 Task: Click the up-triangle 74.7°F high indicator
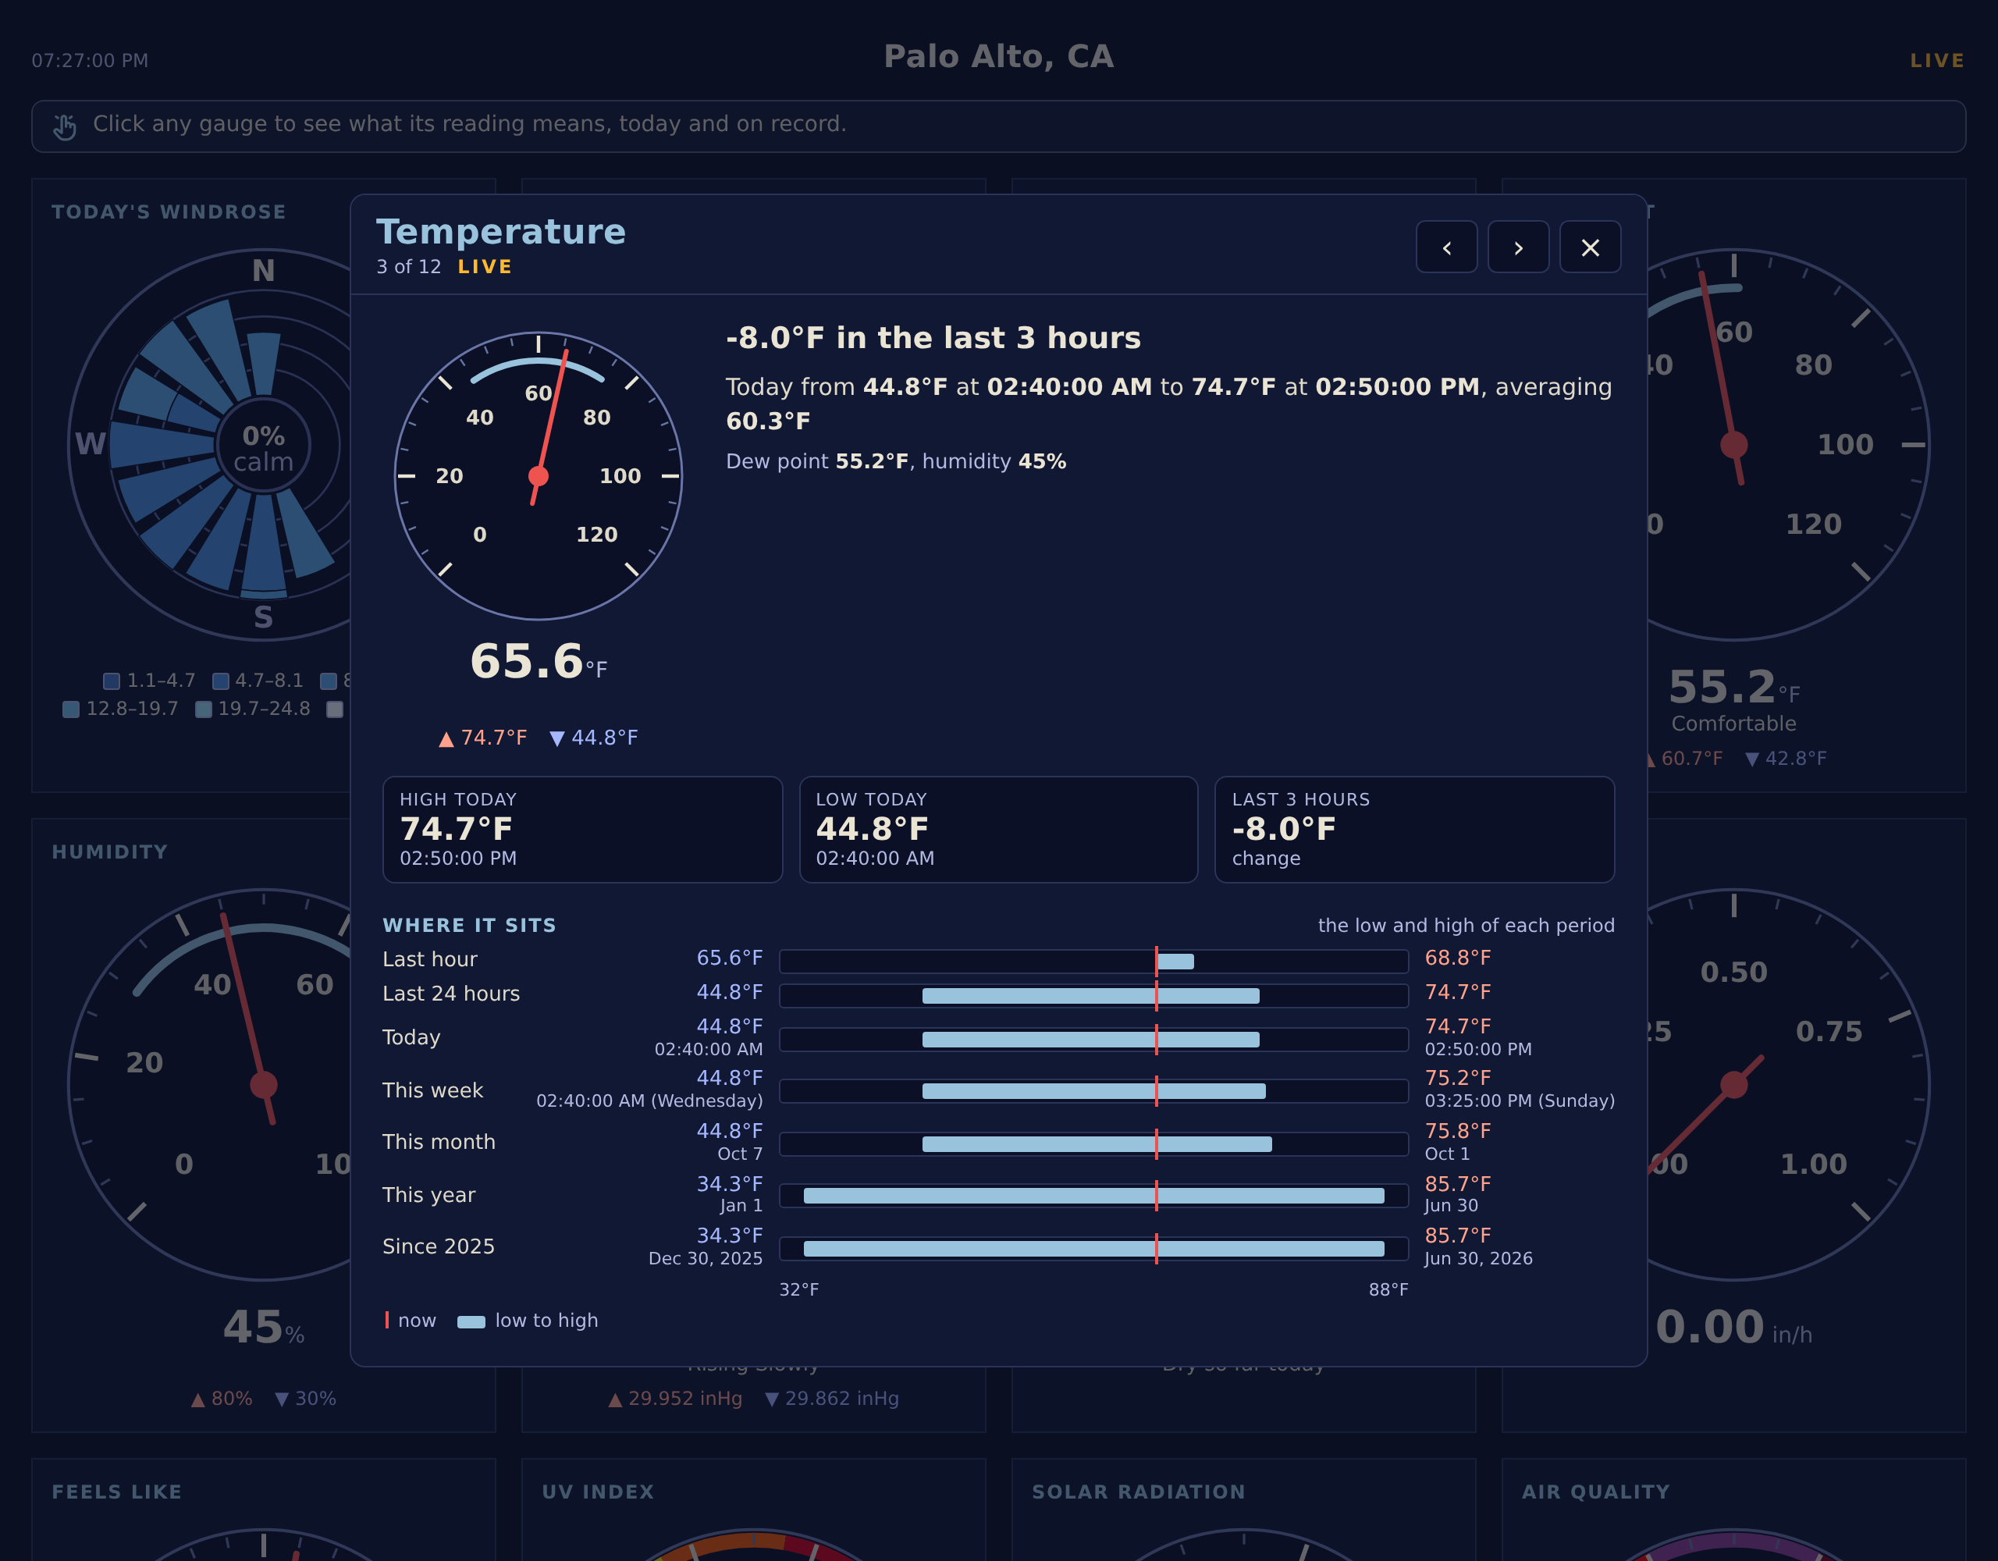click(483, 738)
